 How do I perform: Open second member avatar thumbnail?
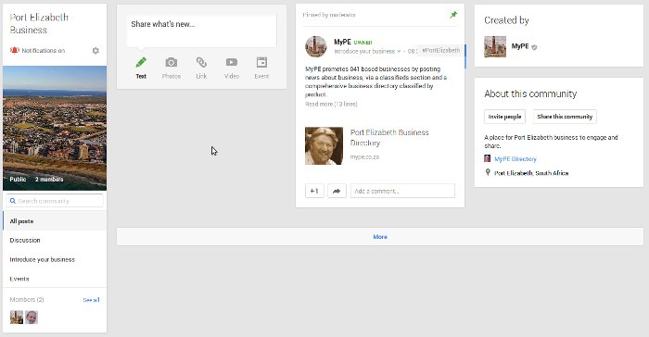click(32, 318)
